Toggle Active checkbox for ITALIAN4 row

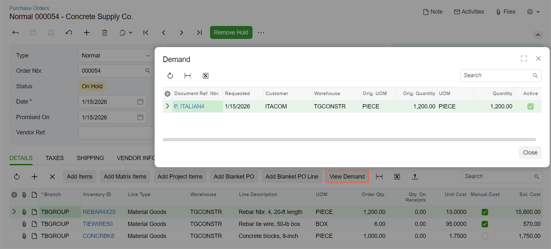point(531,106)
